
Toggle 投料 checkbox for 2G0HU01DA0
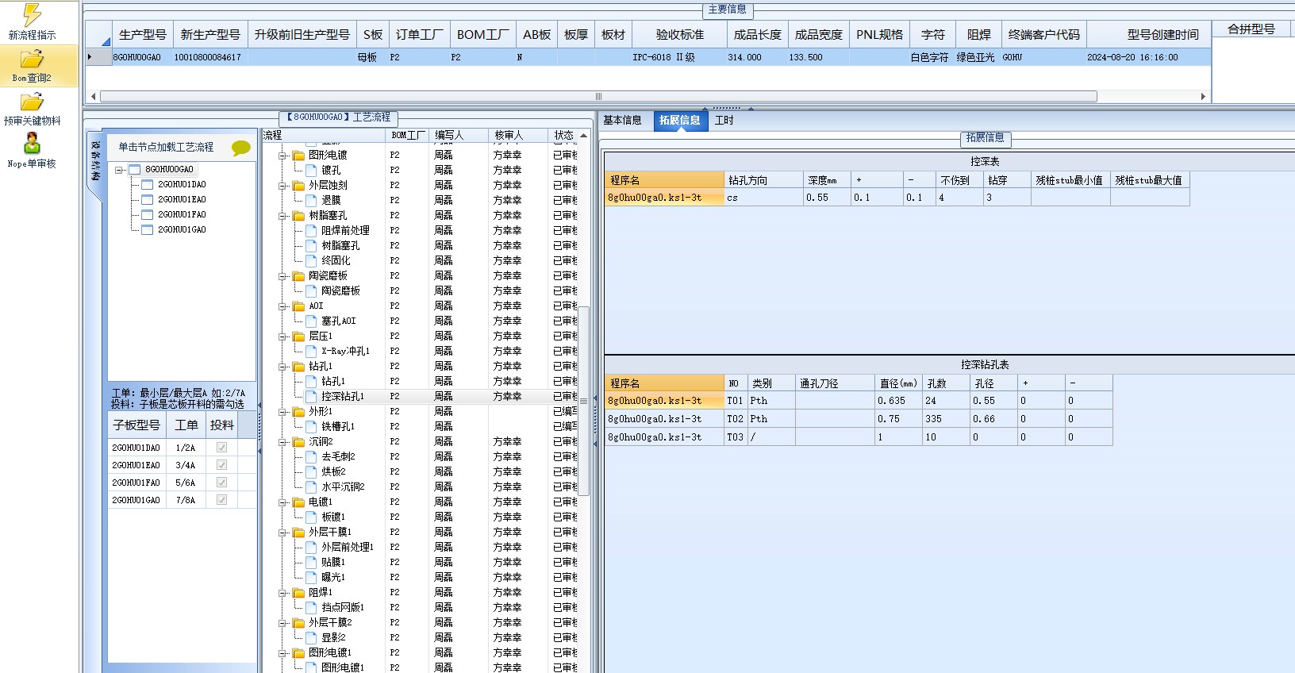click(x=221, y=448)
